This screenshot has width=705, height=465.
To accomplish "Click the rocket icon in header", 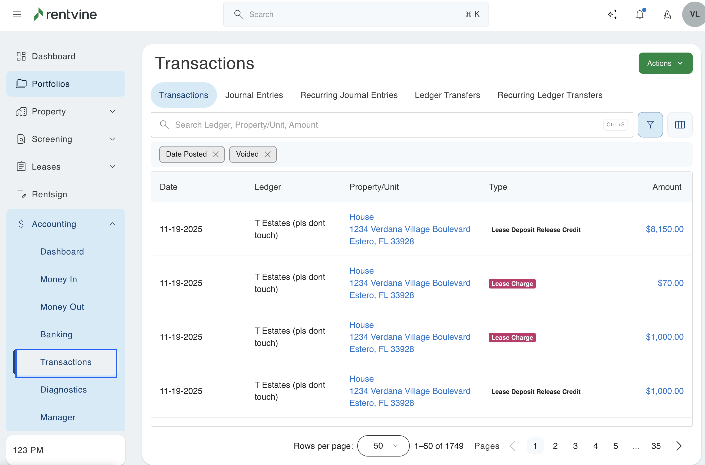I will pyautogui.click(x=667, y=14).
